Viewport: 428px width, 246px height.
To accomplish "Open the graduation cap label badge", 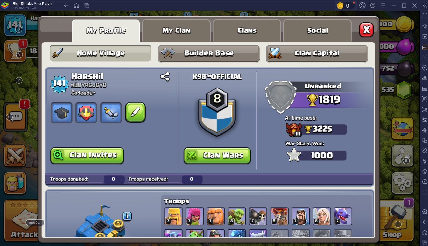I will click(x=62, y=113).
